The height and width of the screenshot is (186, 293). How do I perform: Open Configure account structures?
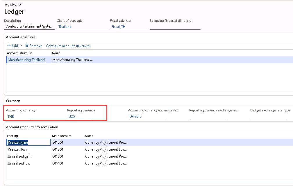[x=68, y=46]
